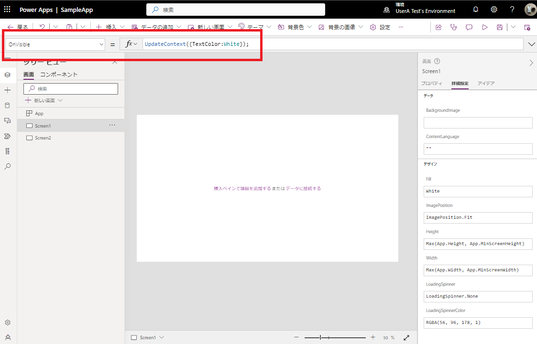Click the zoom slider handle
Image resolution: width=537 pixels, height=344 pixels.
click(x=320, y=337)
